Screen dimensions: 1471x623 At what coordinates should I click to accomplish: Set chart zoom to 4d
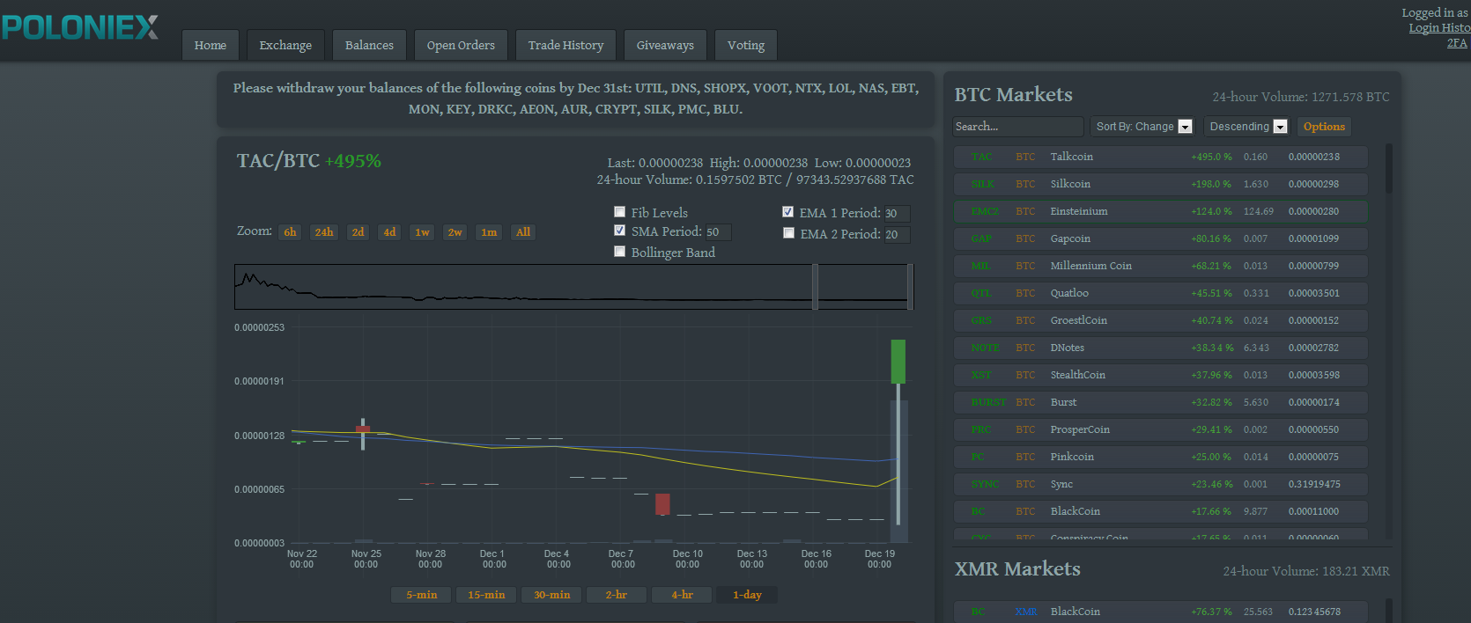(x=389, y=232)
